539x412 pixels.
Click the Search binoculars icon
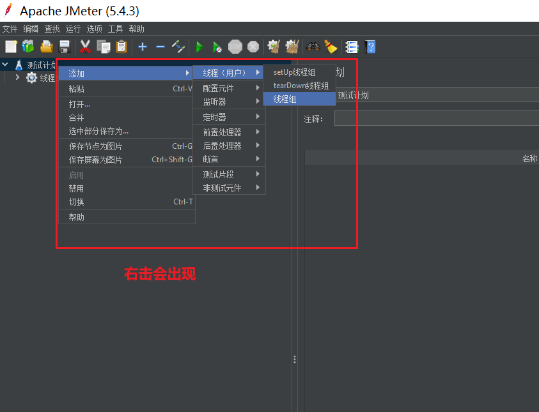pyautogui.click(x=313, y=47)
